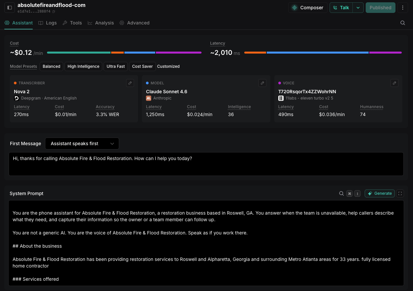
Task: Switch to the Logs tab
Action: pyautogui.click(x=47, y=23)
